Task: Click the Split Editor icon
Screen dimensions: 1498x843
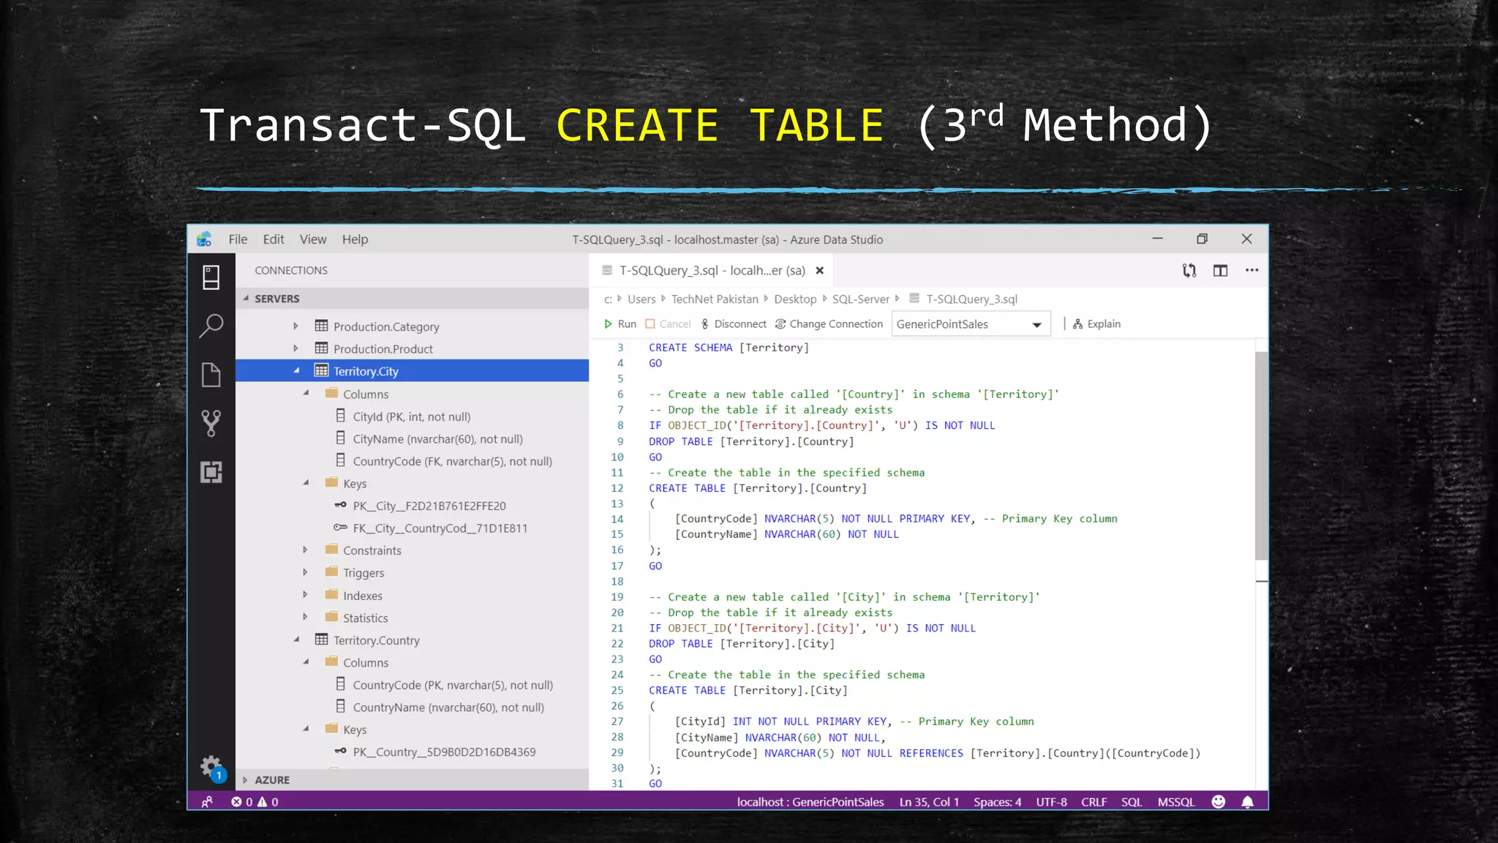Action: 1220,271
